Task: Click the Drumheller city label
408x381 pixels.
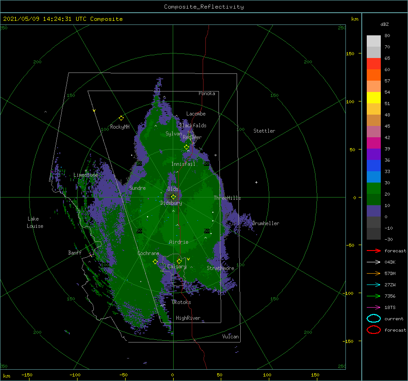Action: pyautogui.click(x=266, y=223)
